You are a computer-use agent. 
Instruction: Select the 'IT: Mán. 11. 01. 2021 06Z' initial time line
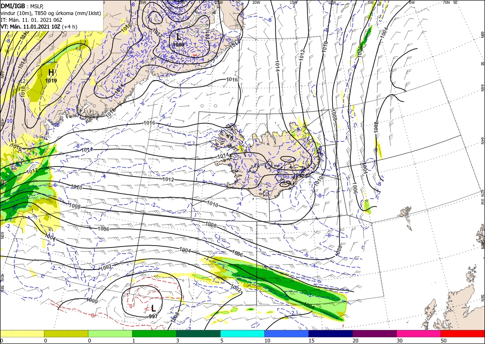[x=32, y=20]
